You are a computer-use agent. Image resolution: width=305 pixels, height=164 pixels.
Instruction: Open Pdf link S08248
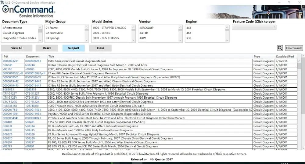coord(8,65)
